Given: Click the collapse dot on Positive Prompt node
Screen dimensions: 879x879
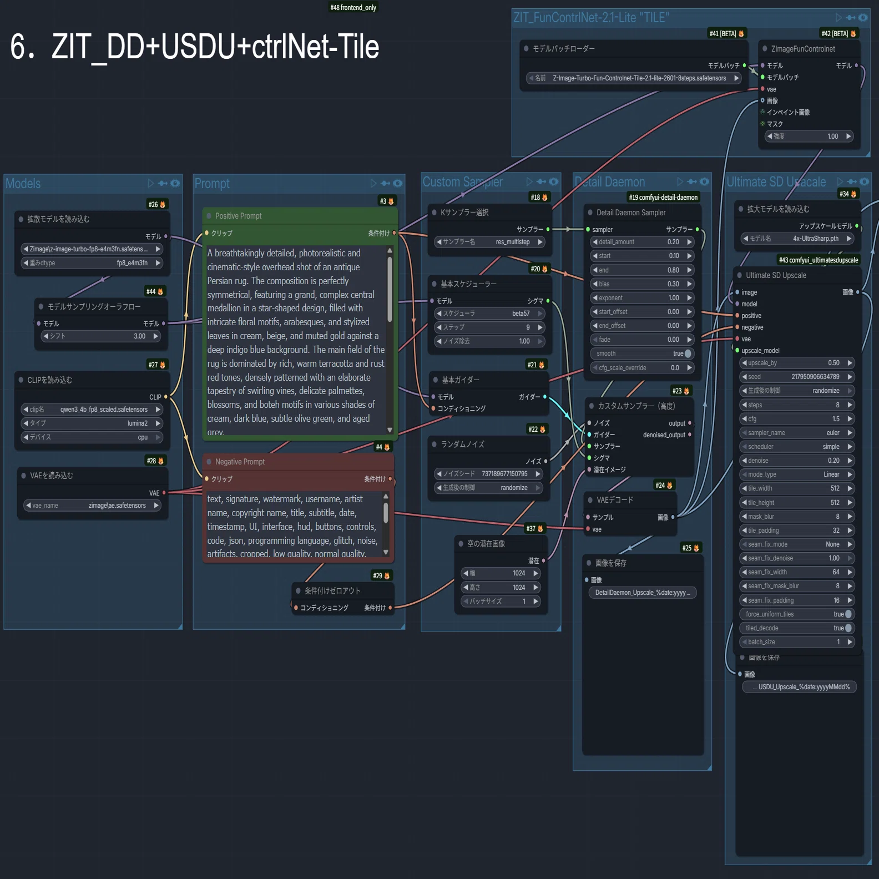Looking at the screenshot, I should (x=209, y=216).
